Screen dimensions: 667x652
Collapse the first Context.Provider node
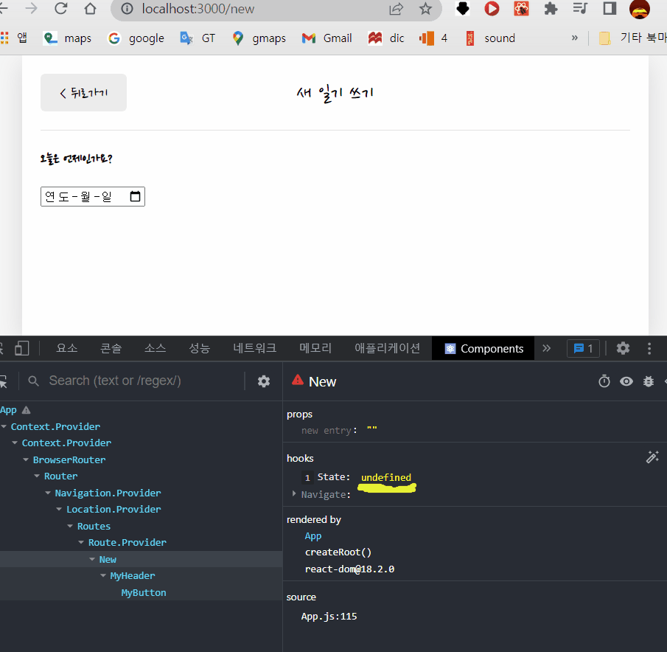click(4, 426)
